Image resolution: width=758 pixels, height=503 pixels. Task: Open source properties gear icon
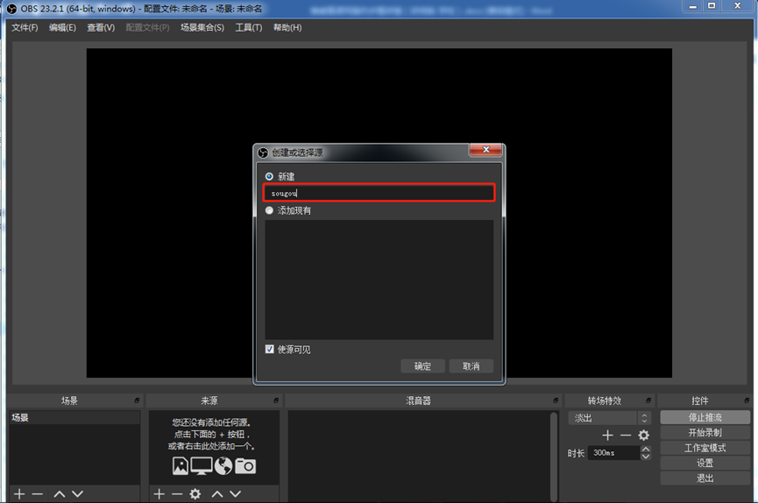(x=195, y=494)
